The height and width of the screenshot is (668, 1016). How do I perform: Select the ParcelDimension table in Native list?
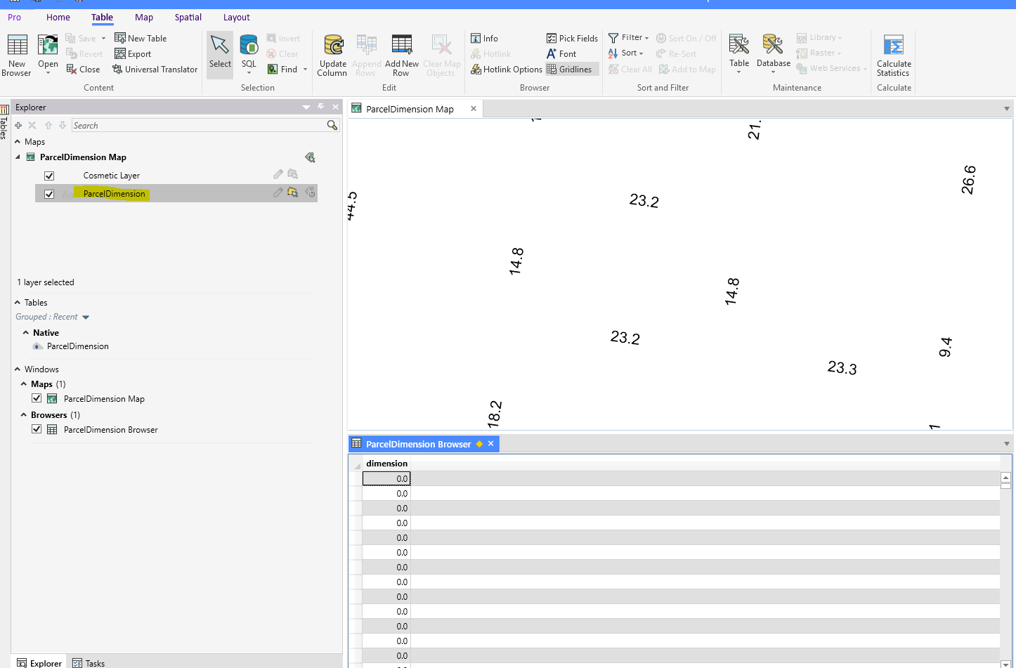(x=77, y=346)
